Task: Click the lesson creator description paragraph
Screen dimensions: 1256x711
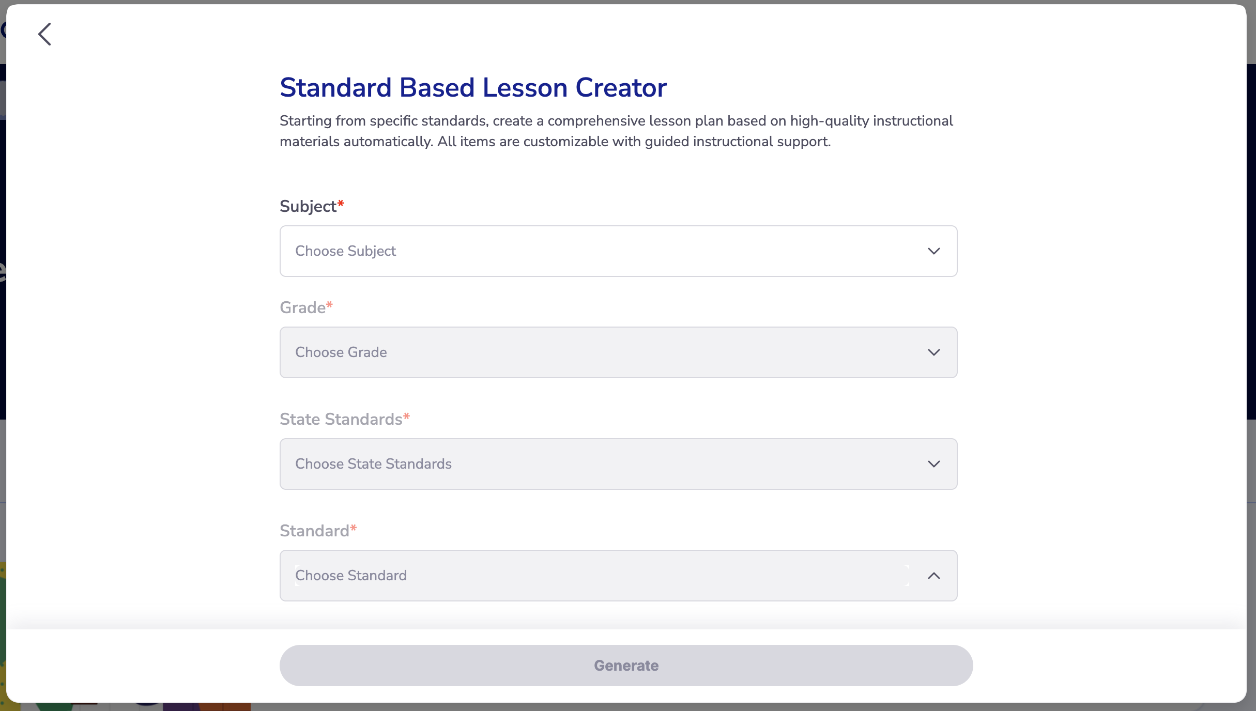Action: click(616, 131)
